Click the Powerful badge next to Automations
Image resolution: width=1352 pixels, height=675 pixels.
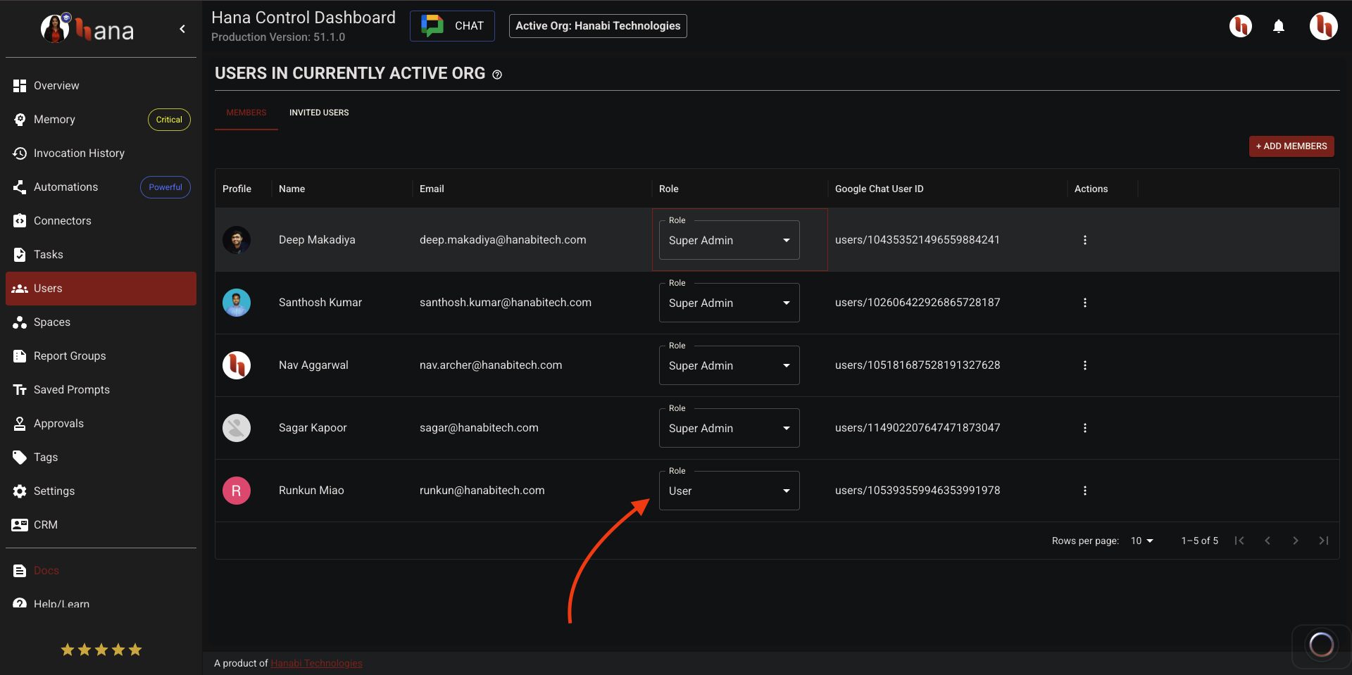coord(165,187)
